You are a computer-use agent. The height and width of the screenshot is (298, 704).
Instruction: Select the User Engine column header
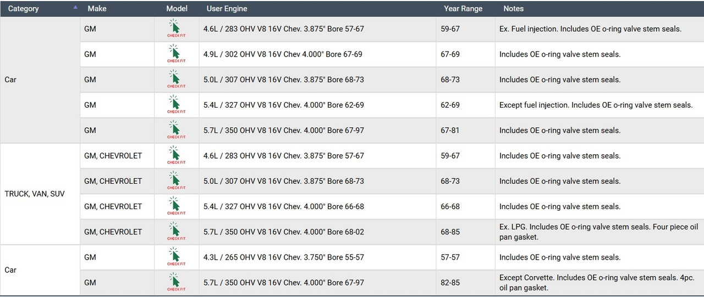227,9
